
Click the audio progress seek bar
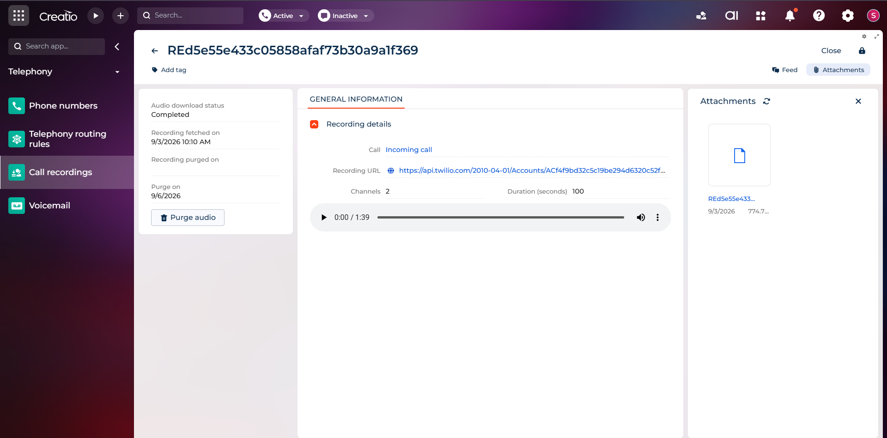pos(500,218)
